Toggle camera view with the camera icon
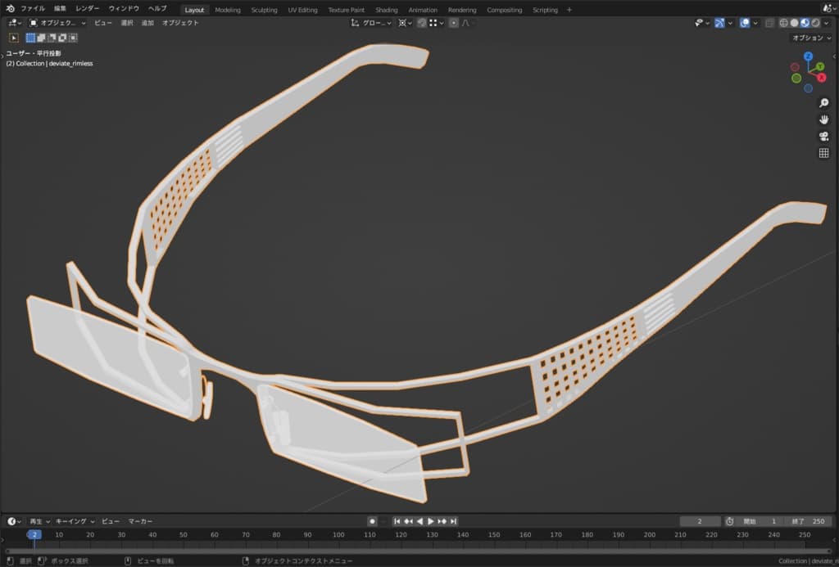The width and height of the screenshot is (839, 567). coord(823,136)
